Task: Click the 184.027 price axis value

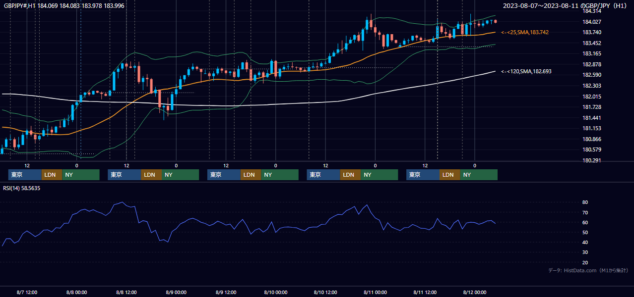Action: (x=592, y=22)
